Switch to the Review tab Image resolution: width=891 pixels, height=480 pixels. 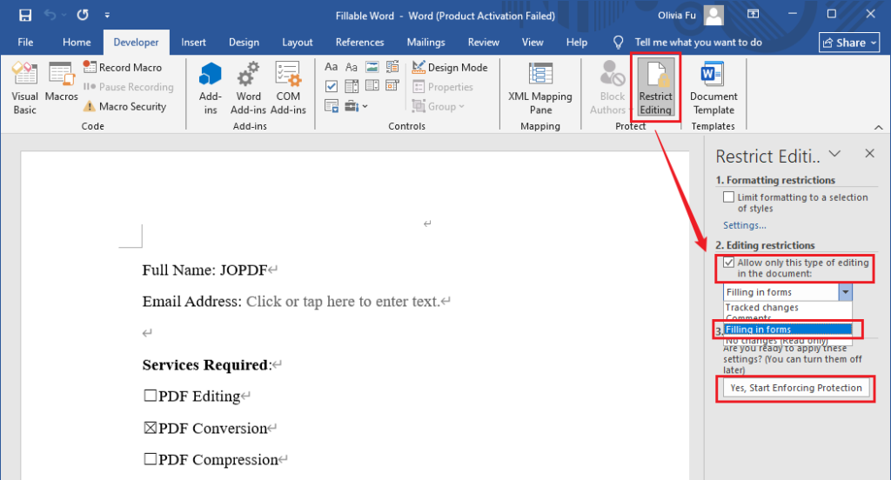pyautogui.click(x=483, y=43)
